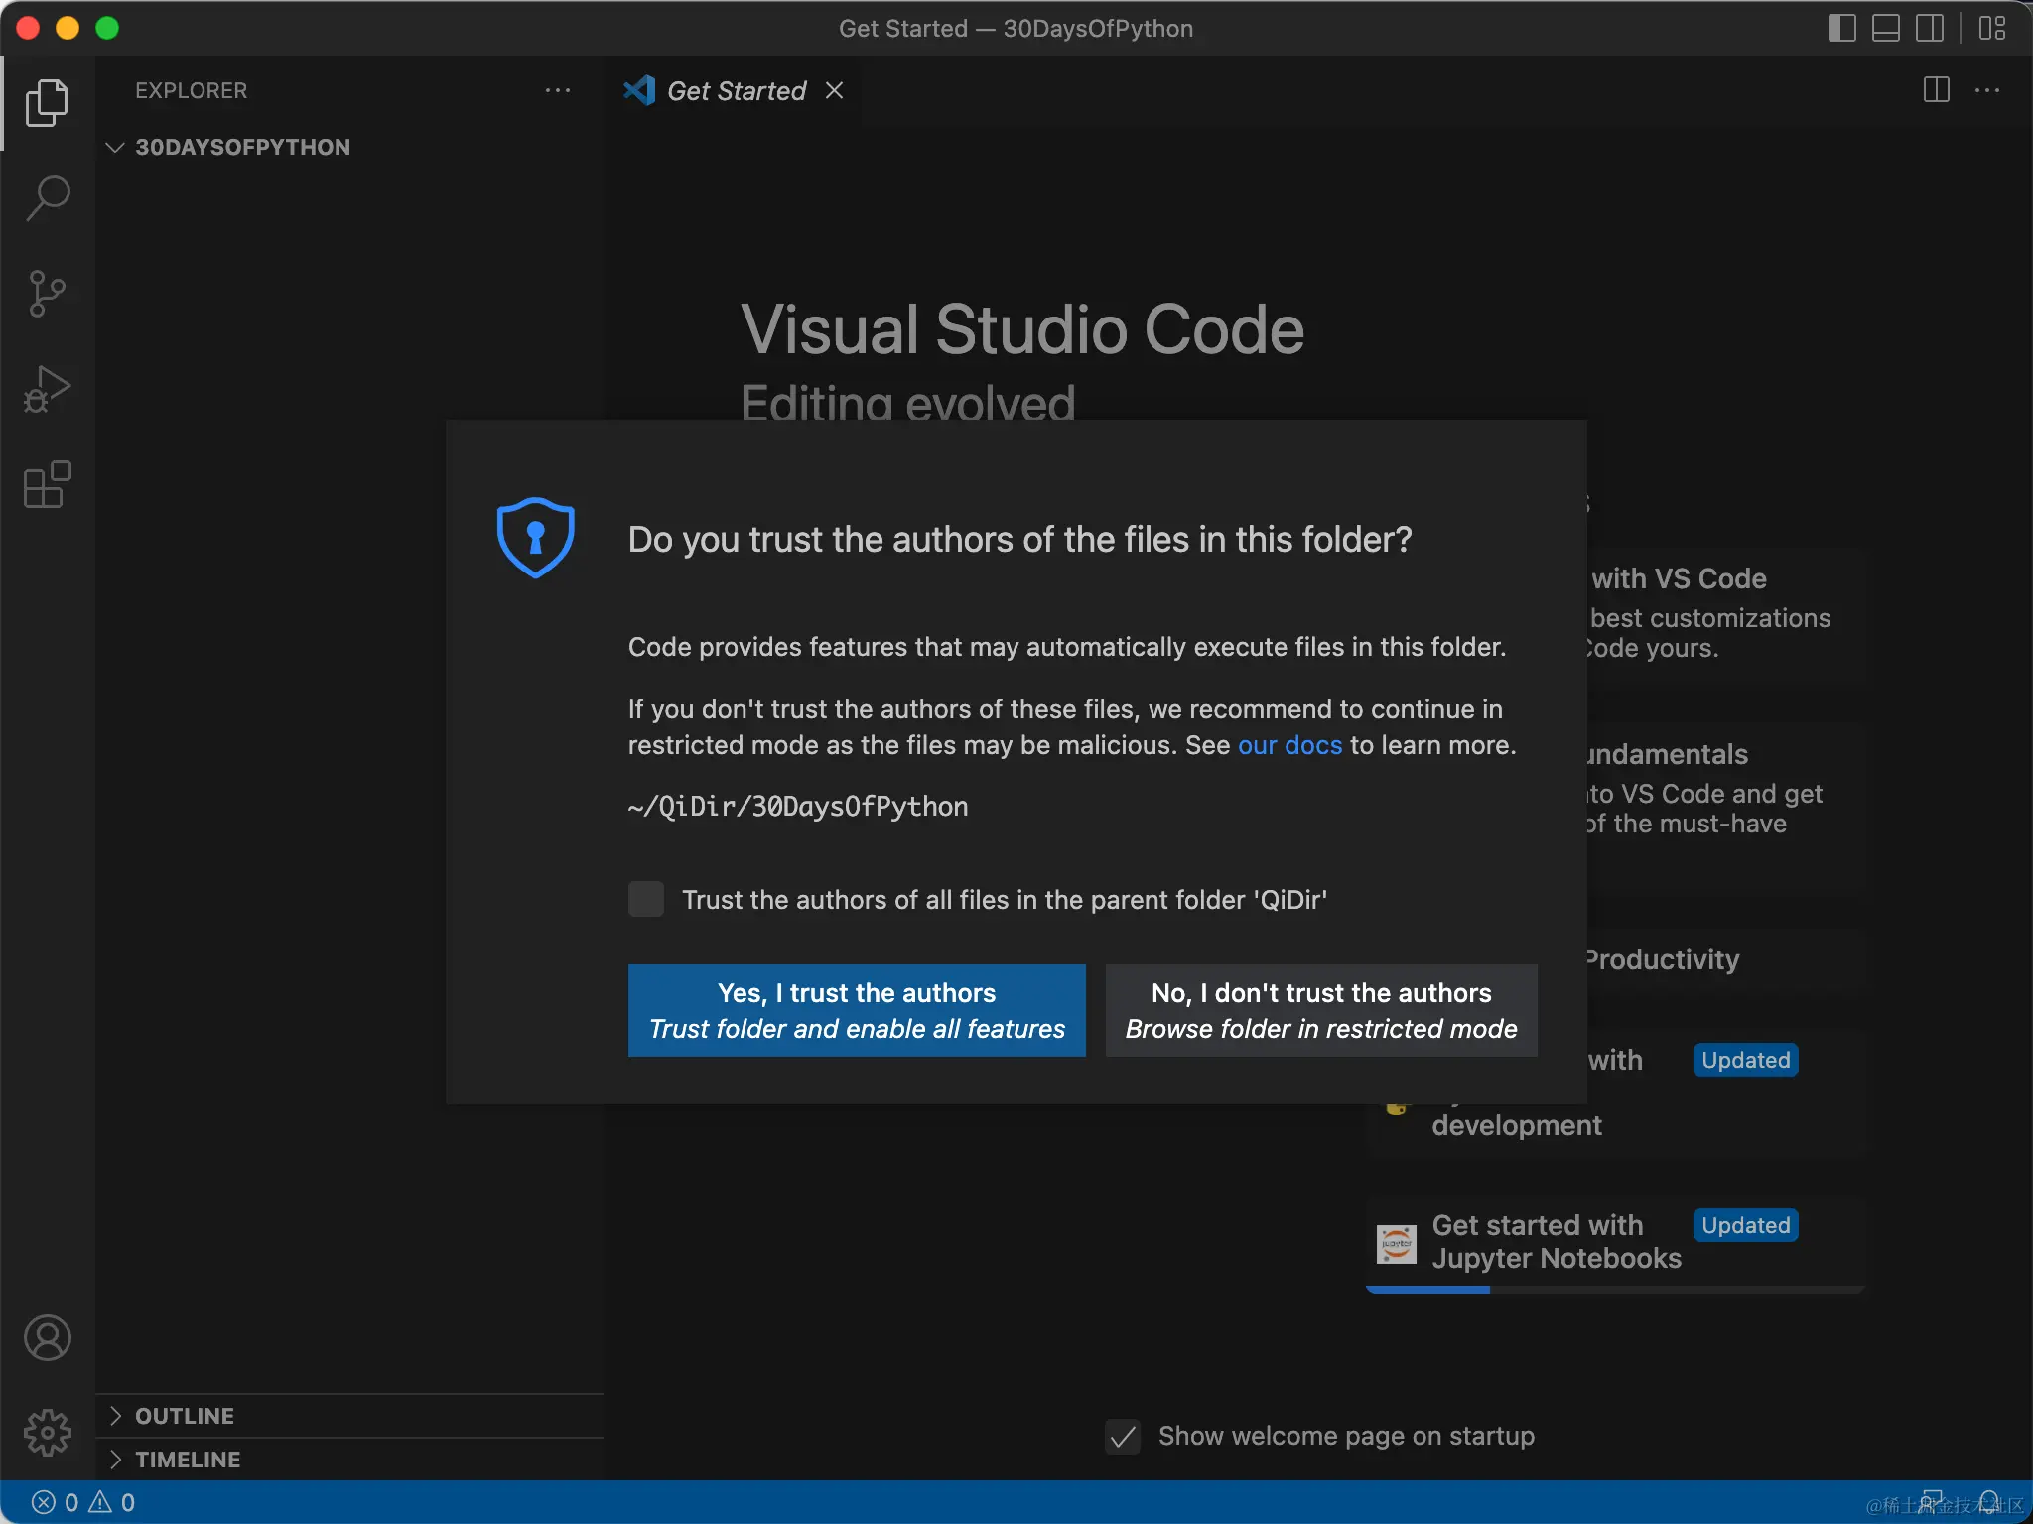Click Yes, I trust the authors
This screenshot has width=2033, height=1524.
(856, 1010)
